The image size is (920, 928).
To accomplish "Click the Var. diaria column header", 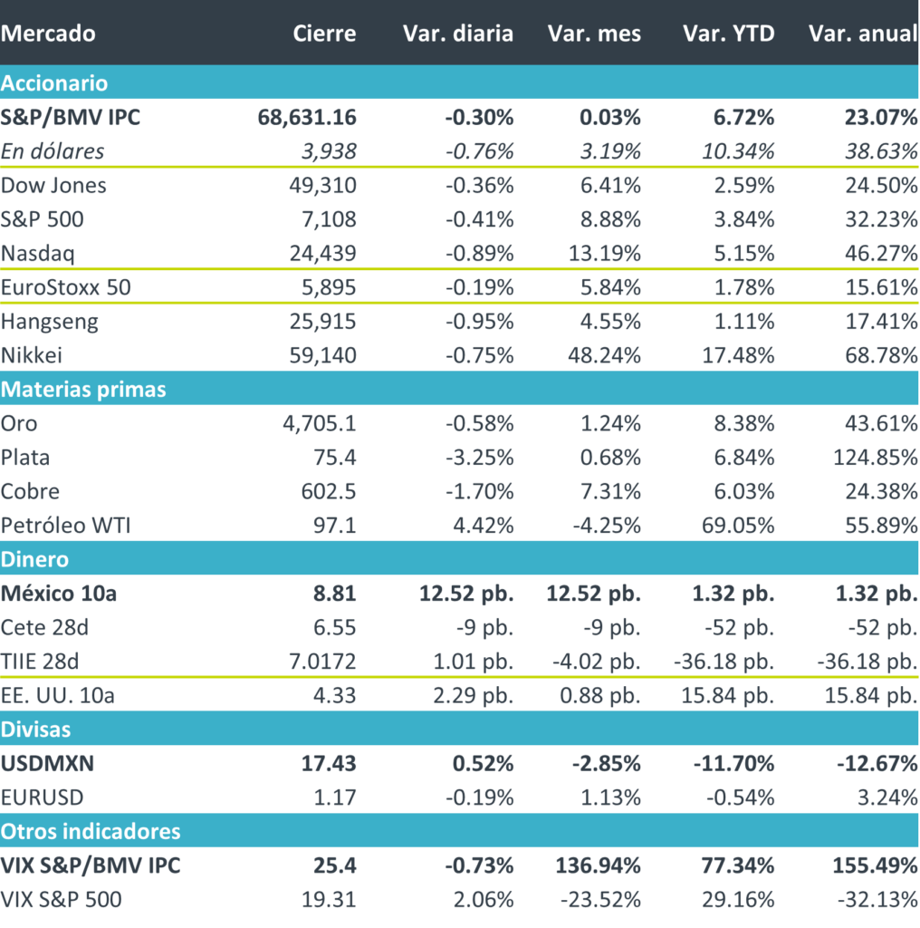I will click(457, 34).
